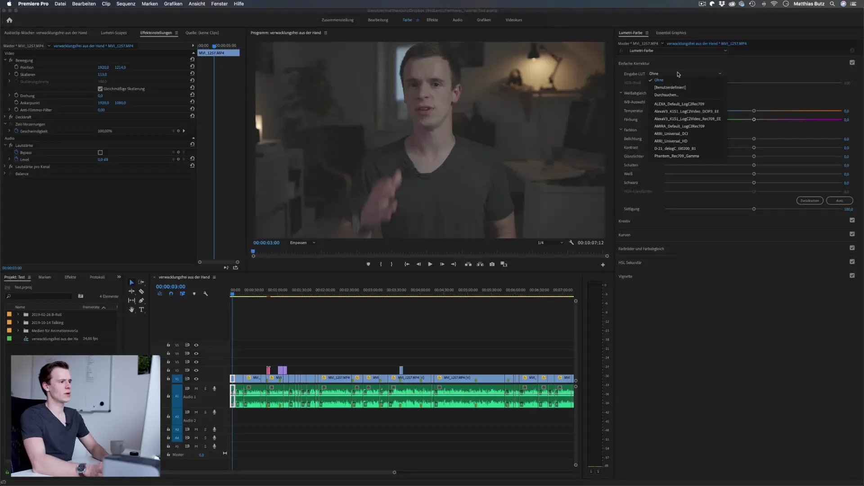Add marker in program monitor
Viewport: 864px width, 486px height.
pos(368,265)
